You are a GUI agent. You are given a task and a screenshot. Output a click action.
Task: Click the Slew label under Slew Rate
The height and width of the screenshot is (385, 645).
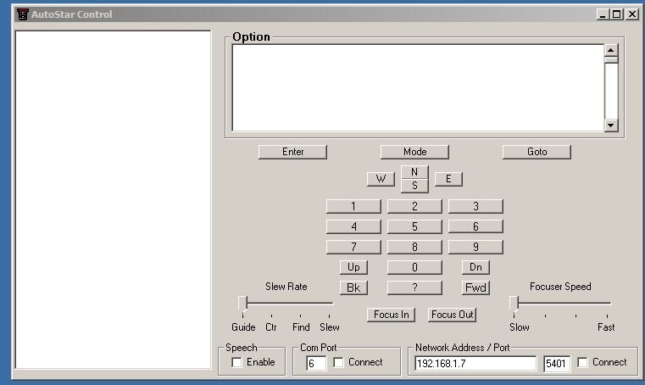coord(330,327)
